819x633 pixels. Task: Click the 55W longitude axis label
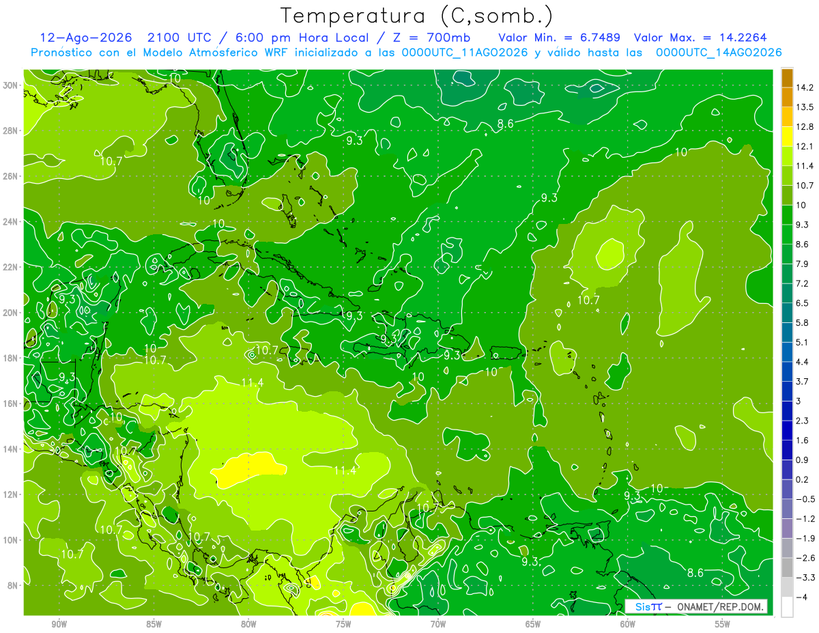click(x=722, y=624)
